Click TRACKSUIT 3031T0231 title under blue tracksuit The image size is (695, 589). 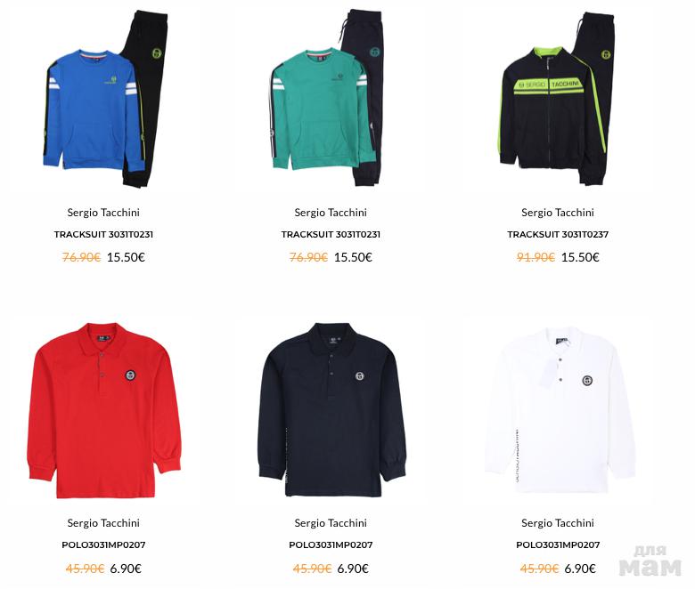click(103, 235)
